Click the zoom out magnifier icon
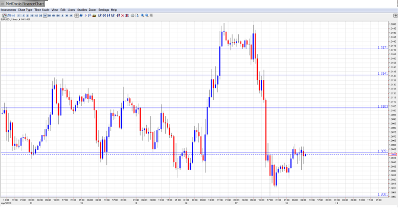 click(147, 15)
